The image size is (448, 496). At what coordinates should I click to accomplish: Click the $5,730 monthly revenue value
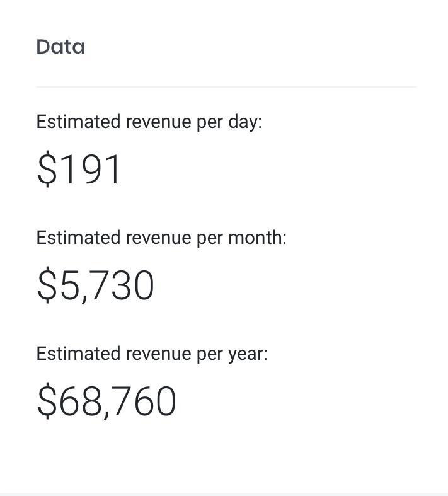[x=95, y=285]
